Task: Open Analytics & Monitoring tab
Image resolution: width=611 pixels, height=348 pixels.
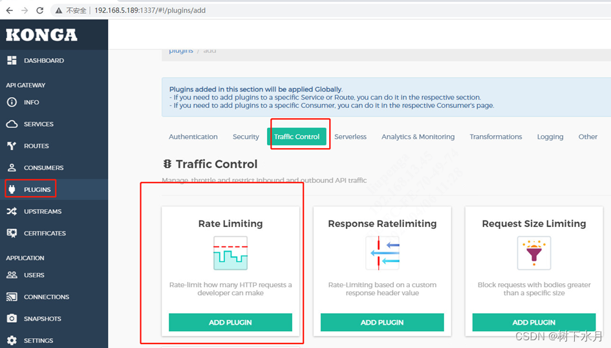Action: (x=418, y=136)
